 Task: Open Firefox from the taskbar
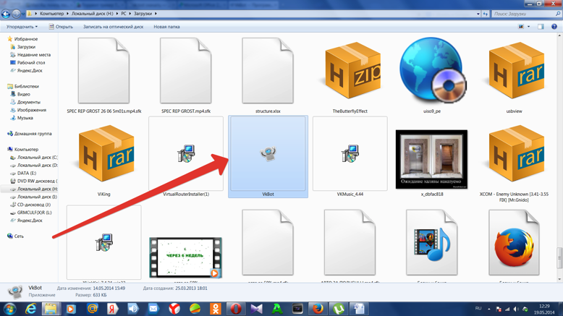(318, 309)
